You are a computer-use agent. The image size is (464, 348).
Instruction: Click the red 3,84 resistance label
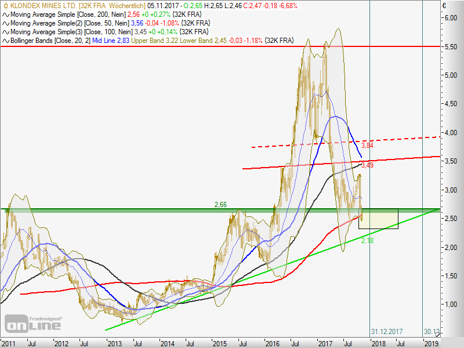point(367,146)
